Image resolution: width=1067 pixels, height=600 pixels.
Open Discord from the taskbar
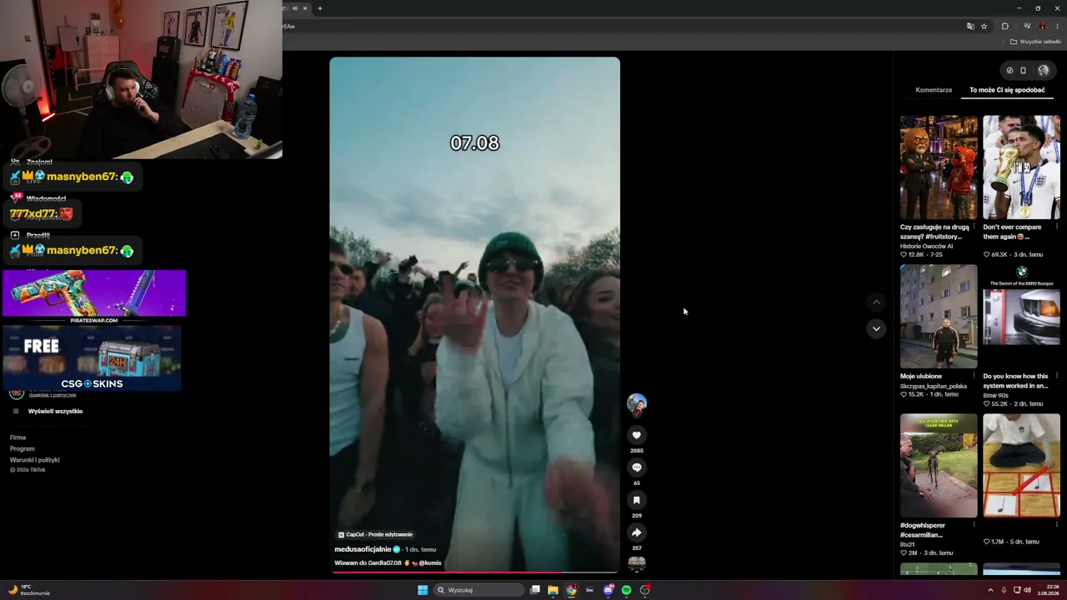coord(609,590)
